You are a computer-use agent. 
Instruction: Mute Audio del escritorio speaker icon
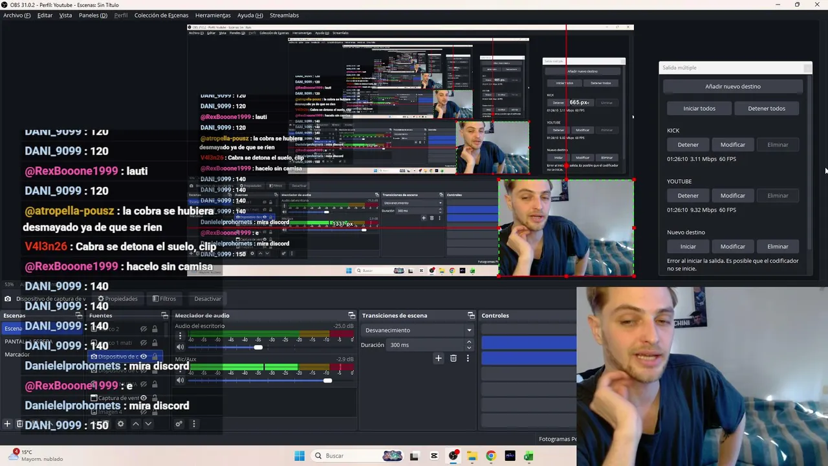coord(180,347)
